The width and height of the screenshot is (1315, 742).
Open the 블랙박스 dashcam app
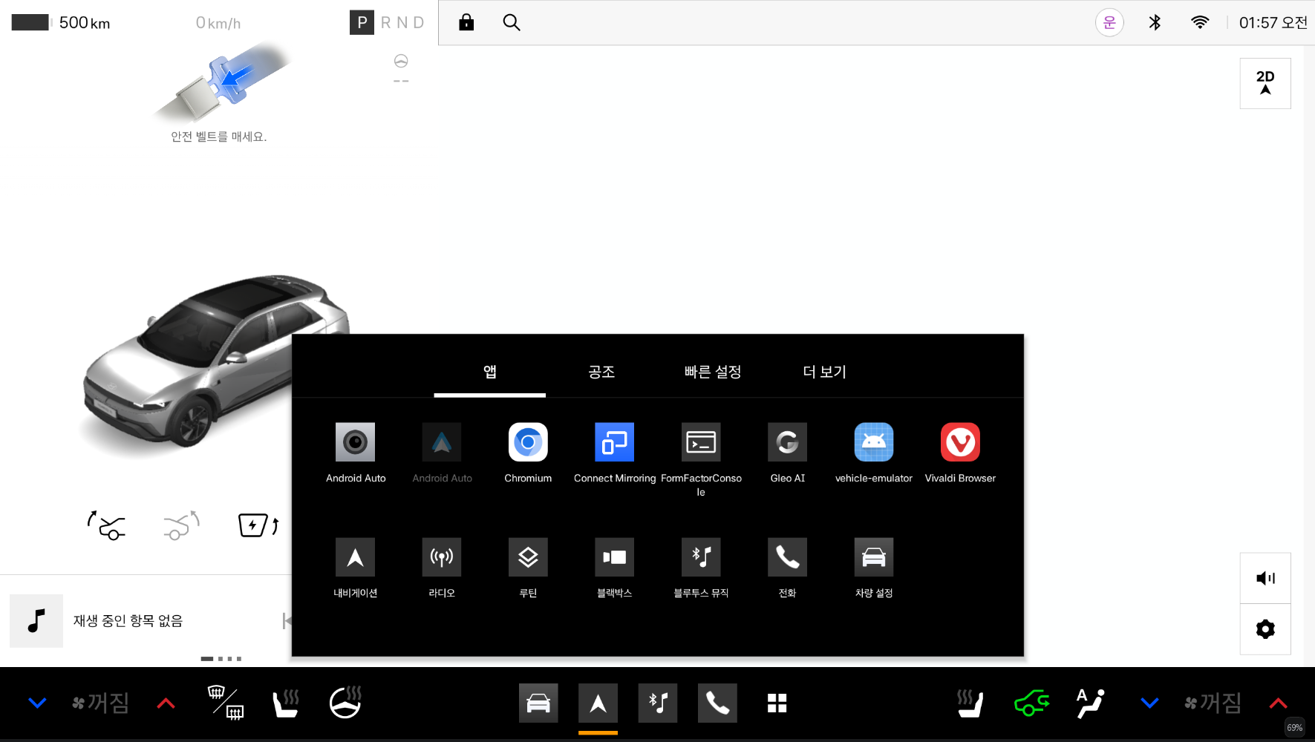click(x=614, y=557)
